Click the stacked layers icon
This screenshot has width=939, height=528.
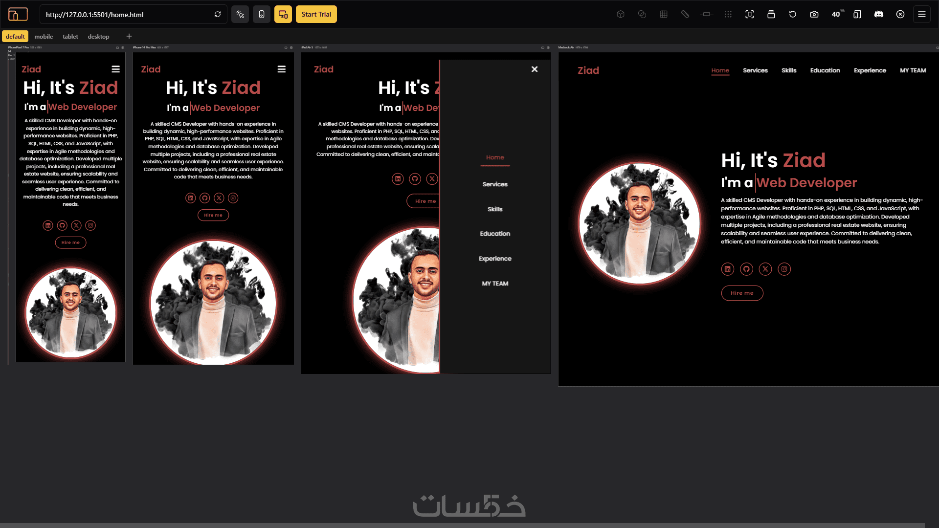(771, 14)
